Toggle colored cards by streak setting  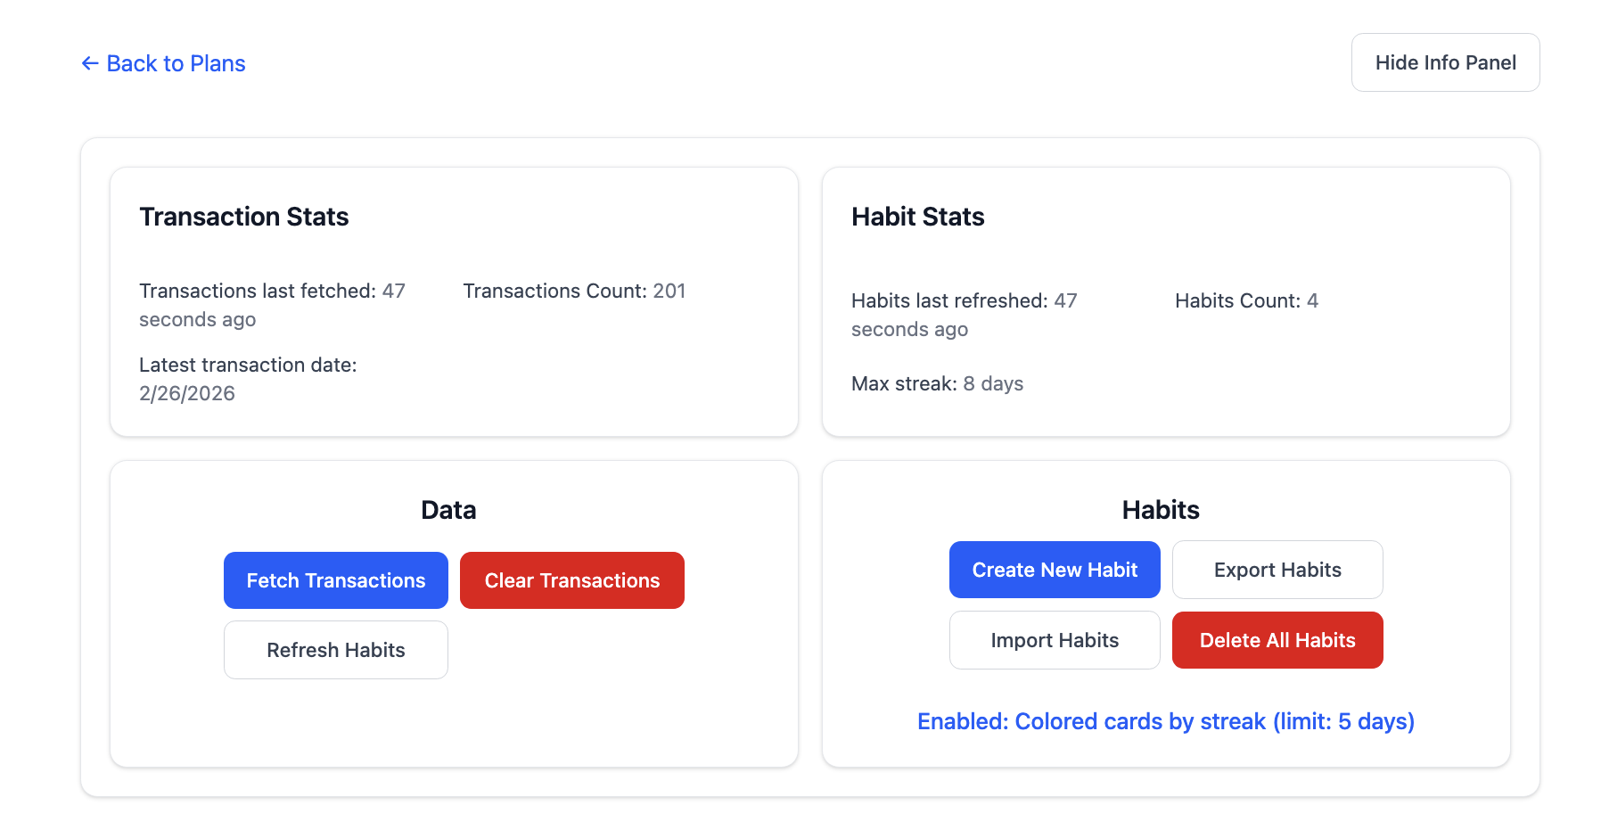[1165, 721]
